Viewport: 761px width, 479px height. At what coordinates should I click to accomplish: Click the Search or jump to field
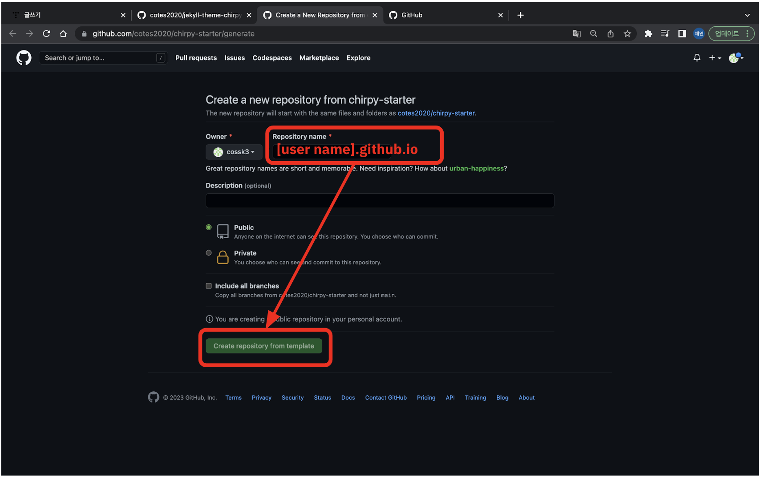pyautogui.click(x=103, y=58)
